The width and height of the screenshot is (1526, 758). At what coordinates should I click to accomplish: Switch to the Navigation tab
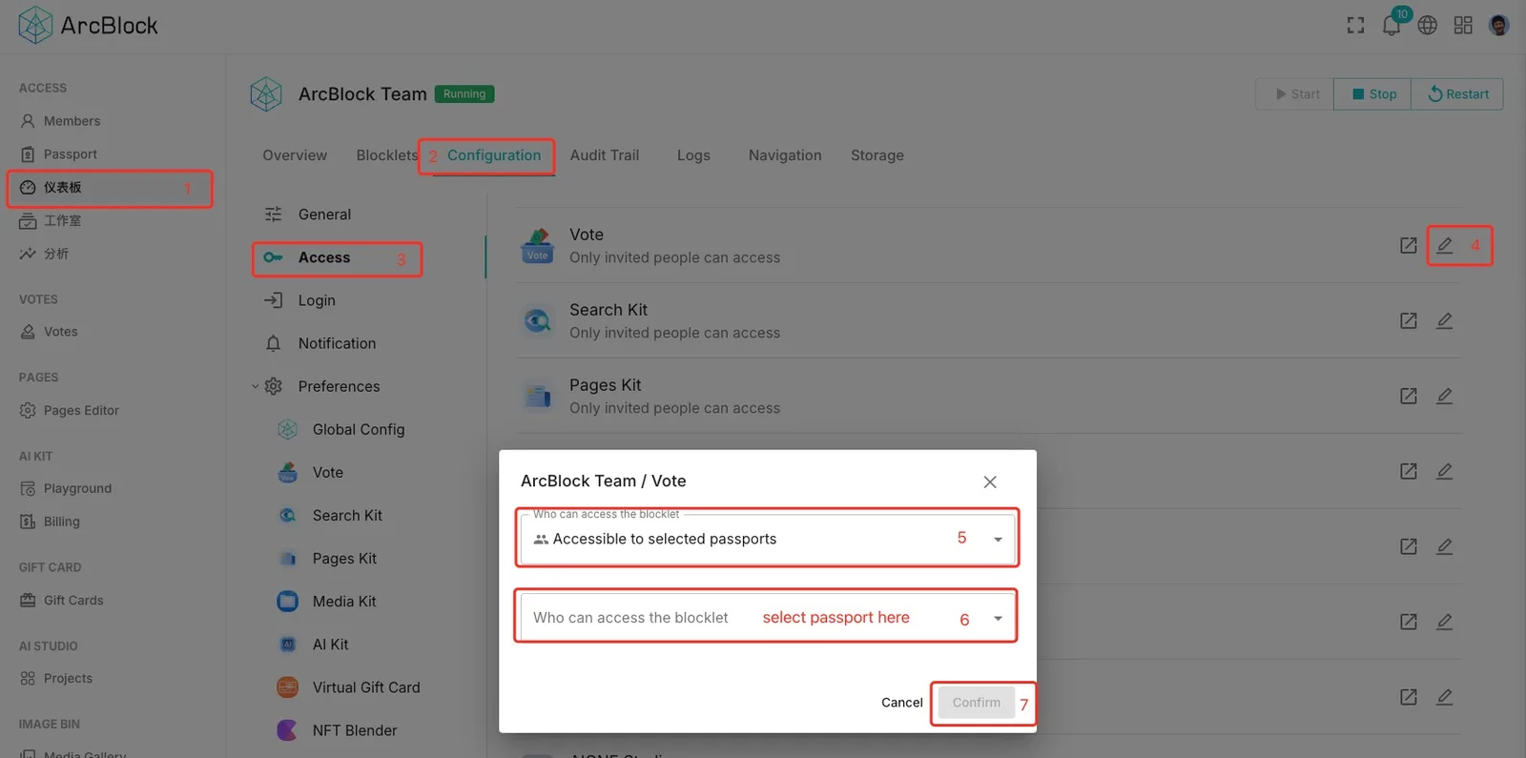point(785,155)
